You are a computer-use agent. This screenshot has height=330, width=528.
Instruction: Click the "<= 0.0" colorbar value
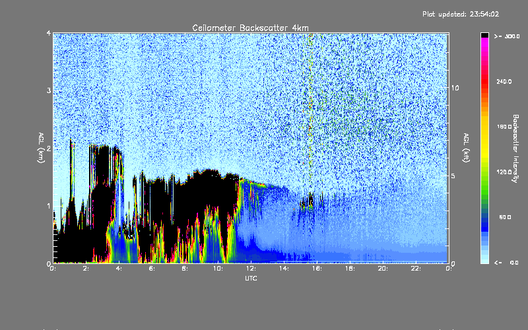(506, 263)
